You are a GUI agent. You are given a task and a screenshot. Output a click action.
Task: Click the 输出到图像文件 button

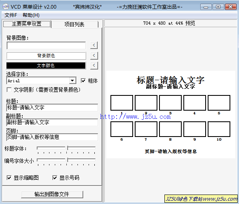[52, 195]
